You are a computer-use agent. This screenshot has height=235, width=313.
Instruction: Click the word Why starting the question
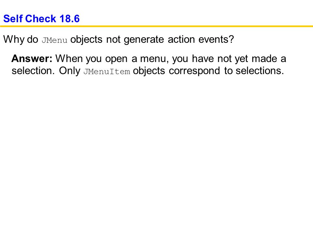click(x=14, y=39)
